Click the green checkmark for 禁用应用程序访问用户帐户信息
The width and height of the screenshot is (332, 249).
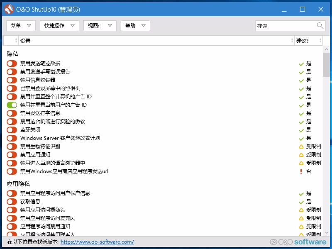pos(301,194)
